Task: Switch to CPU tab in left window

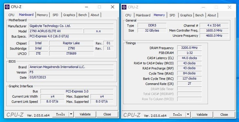Action: tap(11, 15)
